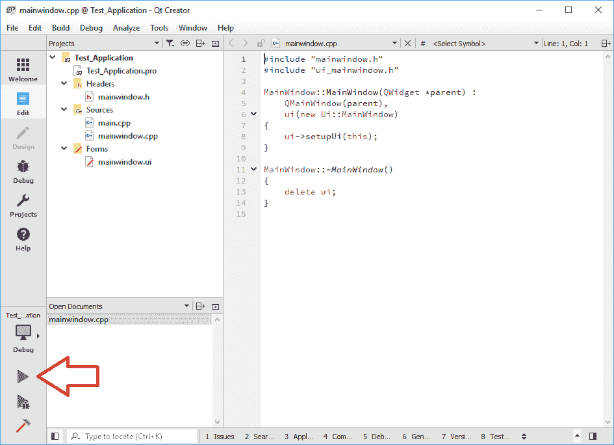Click the Open Documents vertical scrollbar

[217, 371]
